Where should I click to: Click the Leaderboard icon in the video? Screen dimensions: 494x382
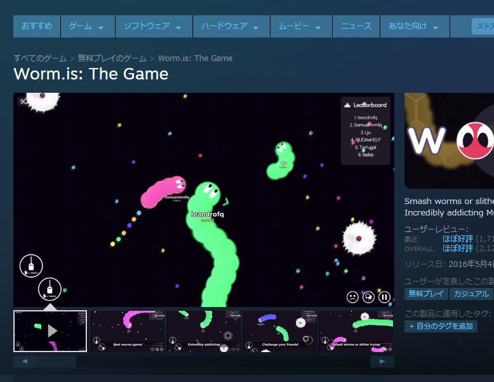(347, 105)
